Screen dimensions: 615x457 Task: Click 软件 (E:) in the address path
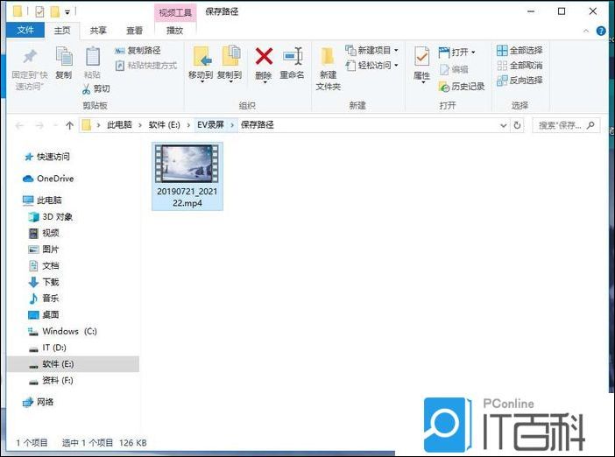tap(165, 125)
